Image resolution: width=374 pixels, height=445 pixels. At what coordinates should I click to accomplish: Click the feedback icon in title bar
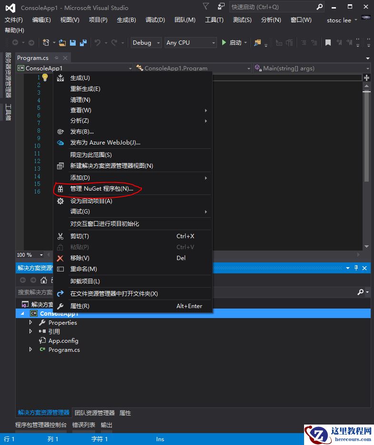point(221,7)
